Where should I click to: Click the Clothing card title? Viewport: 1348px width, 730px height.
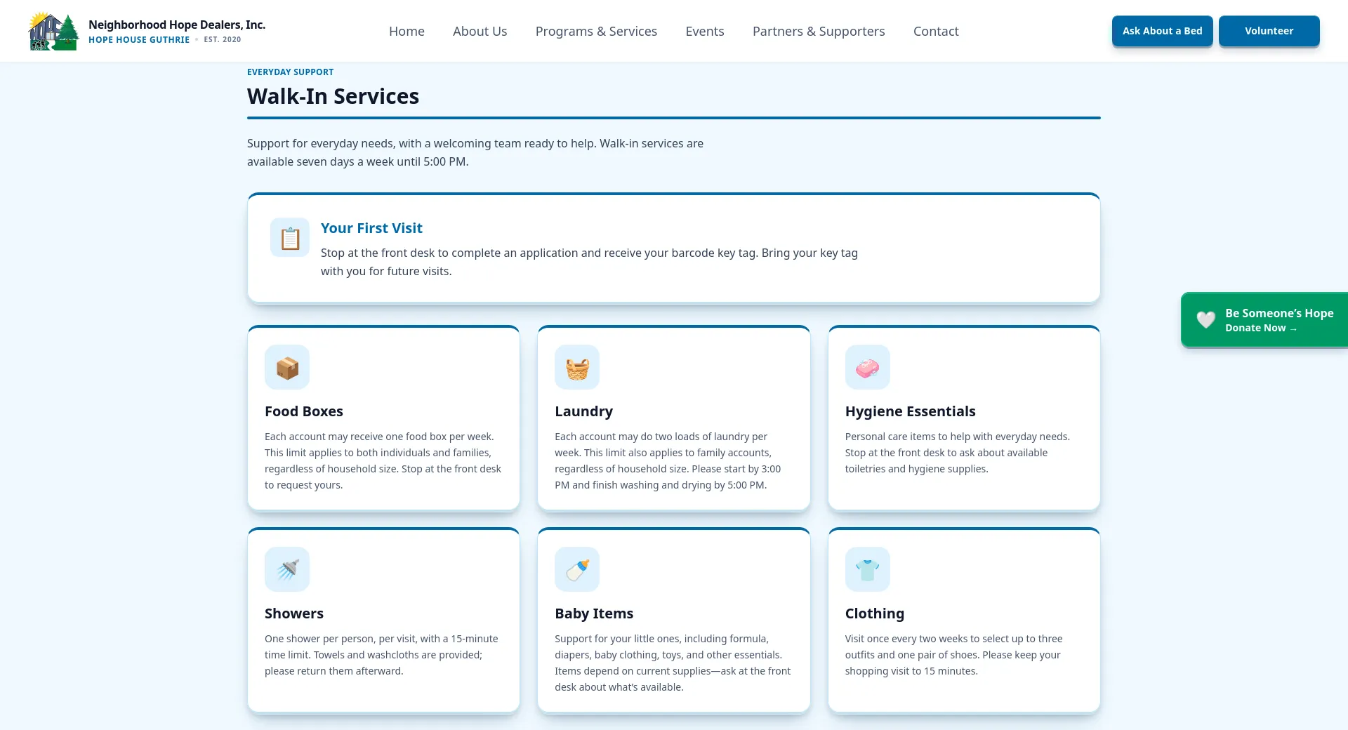coord(875,613)
